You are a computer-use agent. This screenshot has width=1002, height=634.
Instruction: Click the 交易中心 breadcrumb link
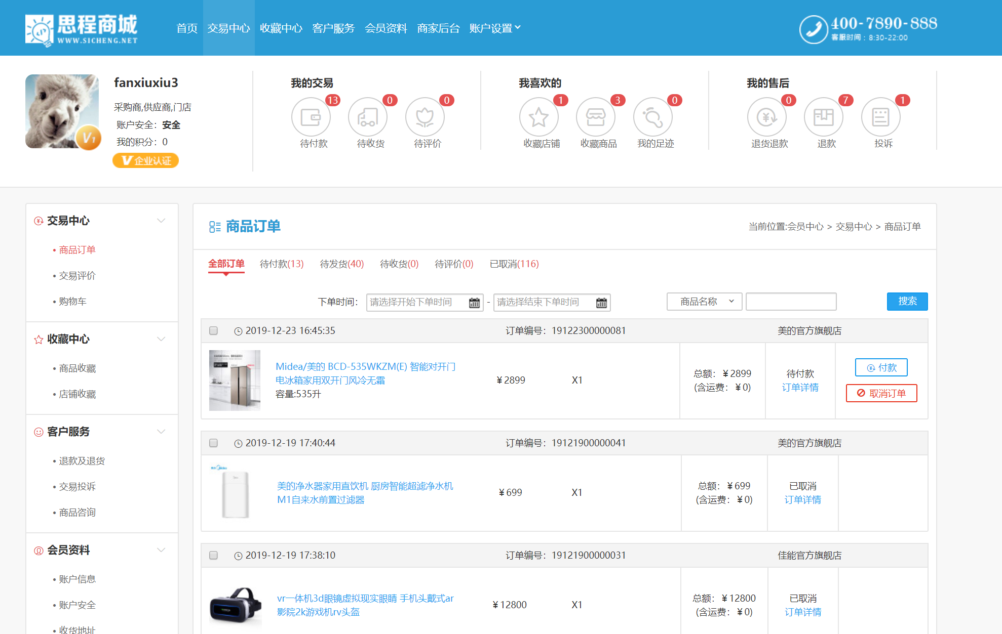(x=854, y=227)
